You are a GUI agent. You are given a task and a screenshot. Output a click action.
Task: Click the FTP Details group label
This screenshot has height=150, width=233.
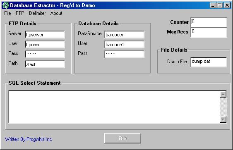22,24
